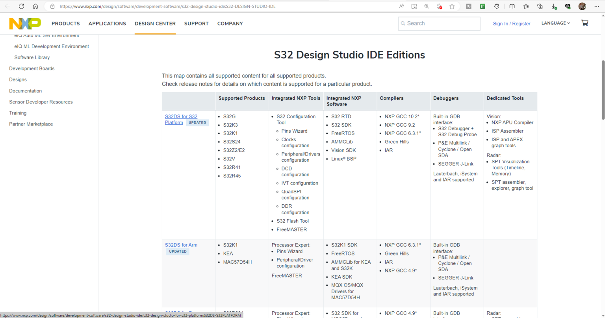Click the browser back arrow

(x=7, y=6)
